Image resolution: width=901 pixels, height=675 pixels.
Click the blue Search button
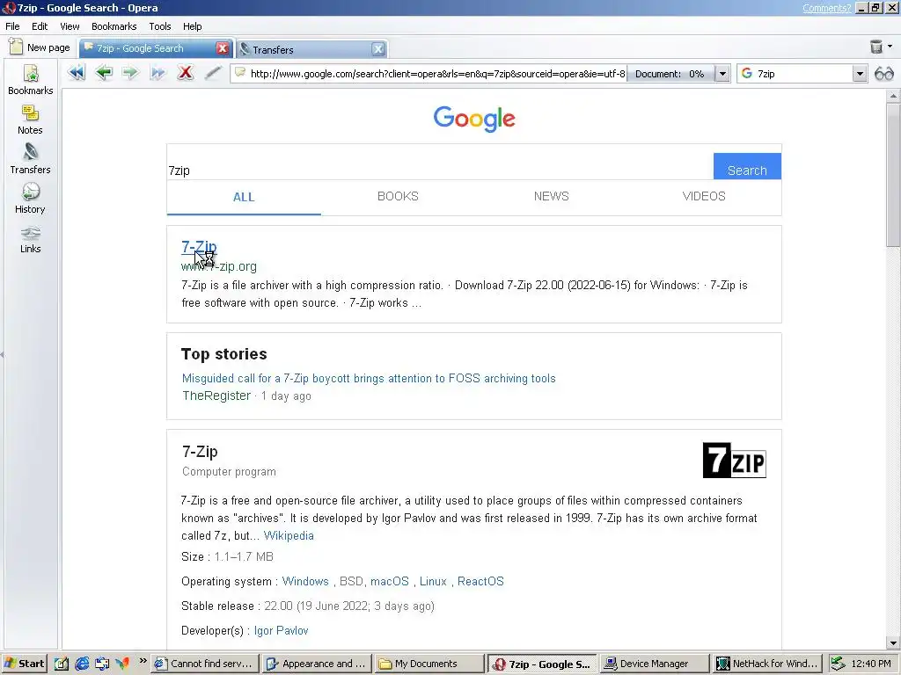coord(747,166)
